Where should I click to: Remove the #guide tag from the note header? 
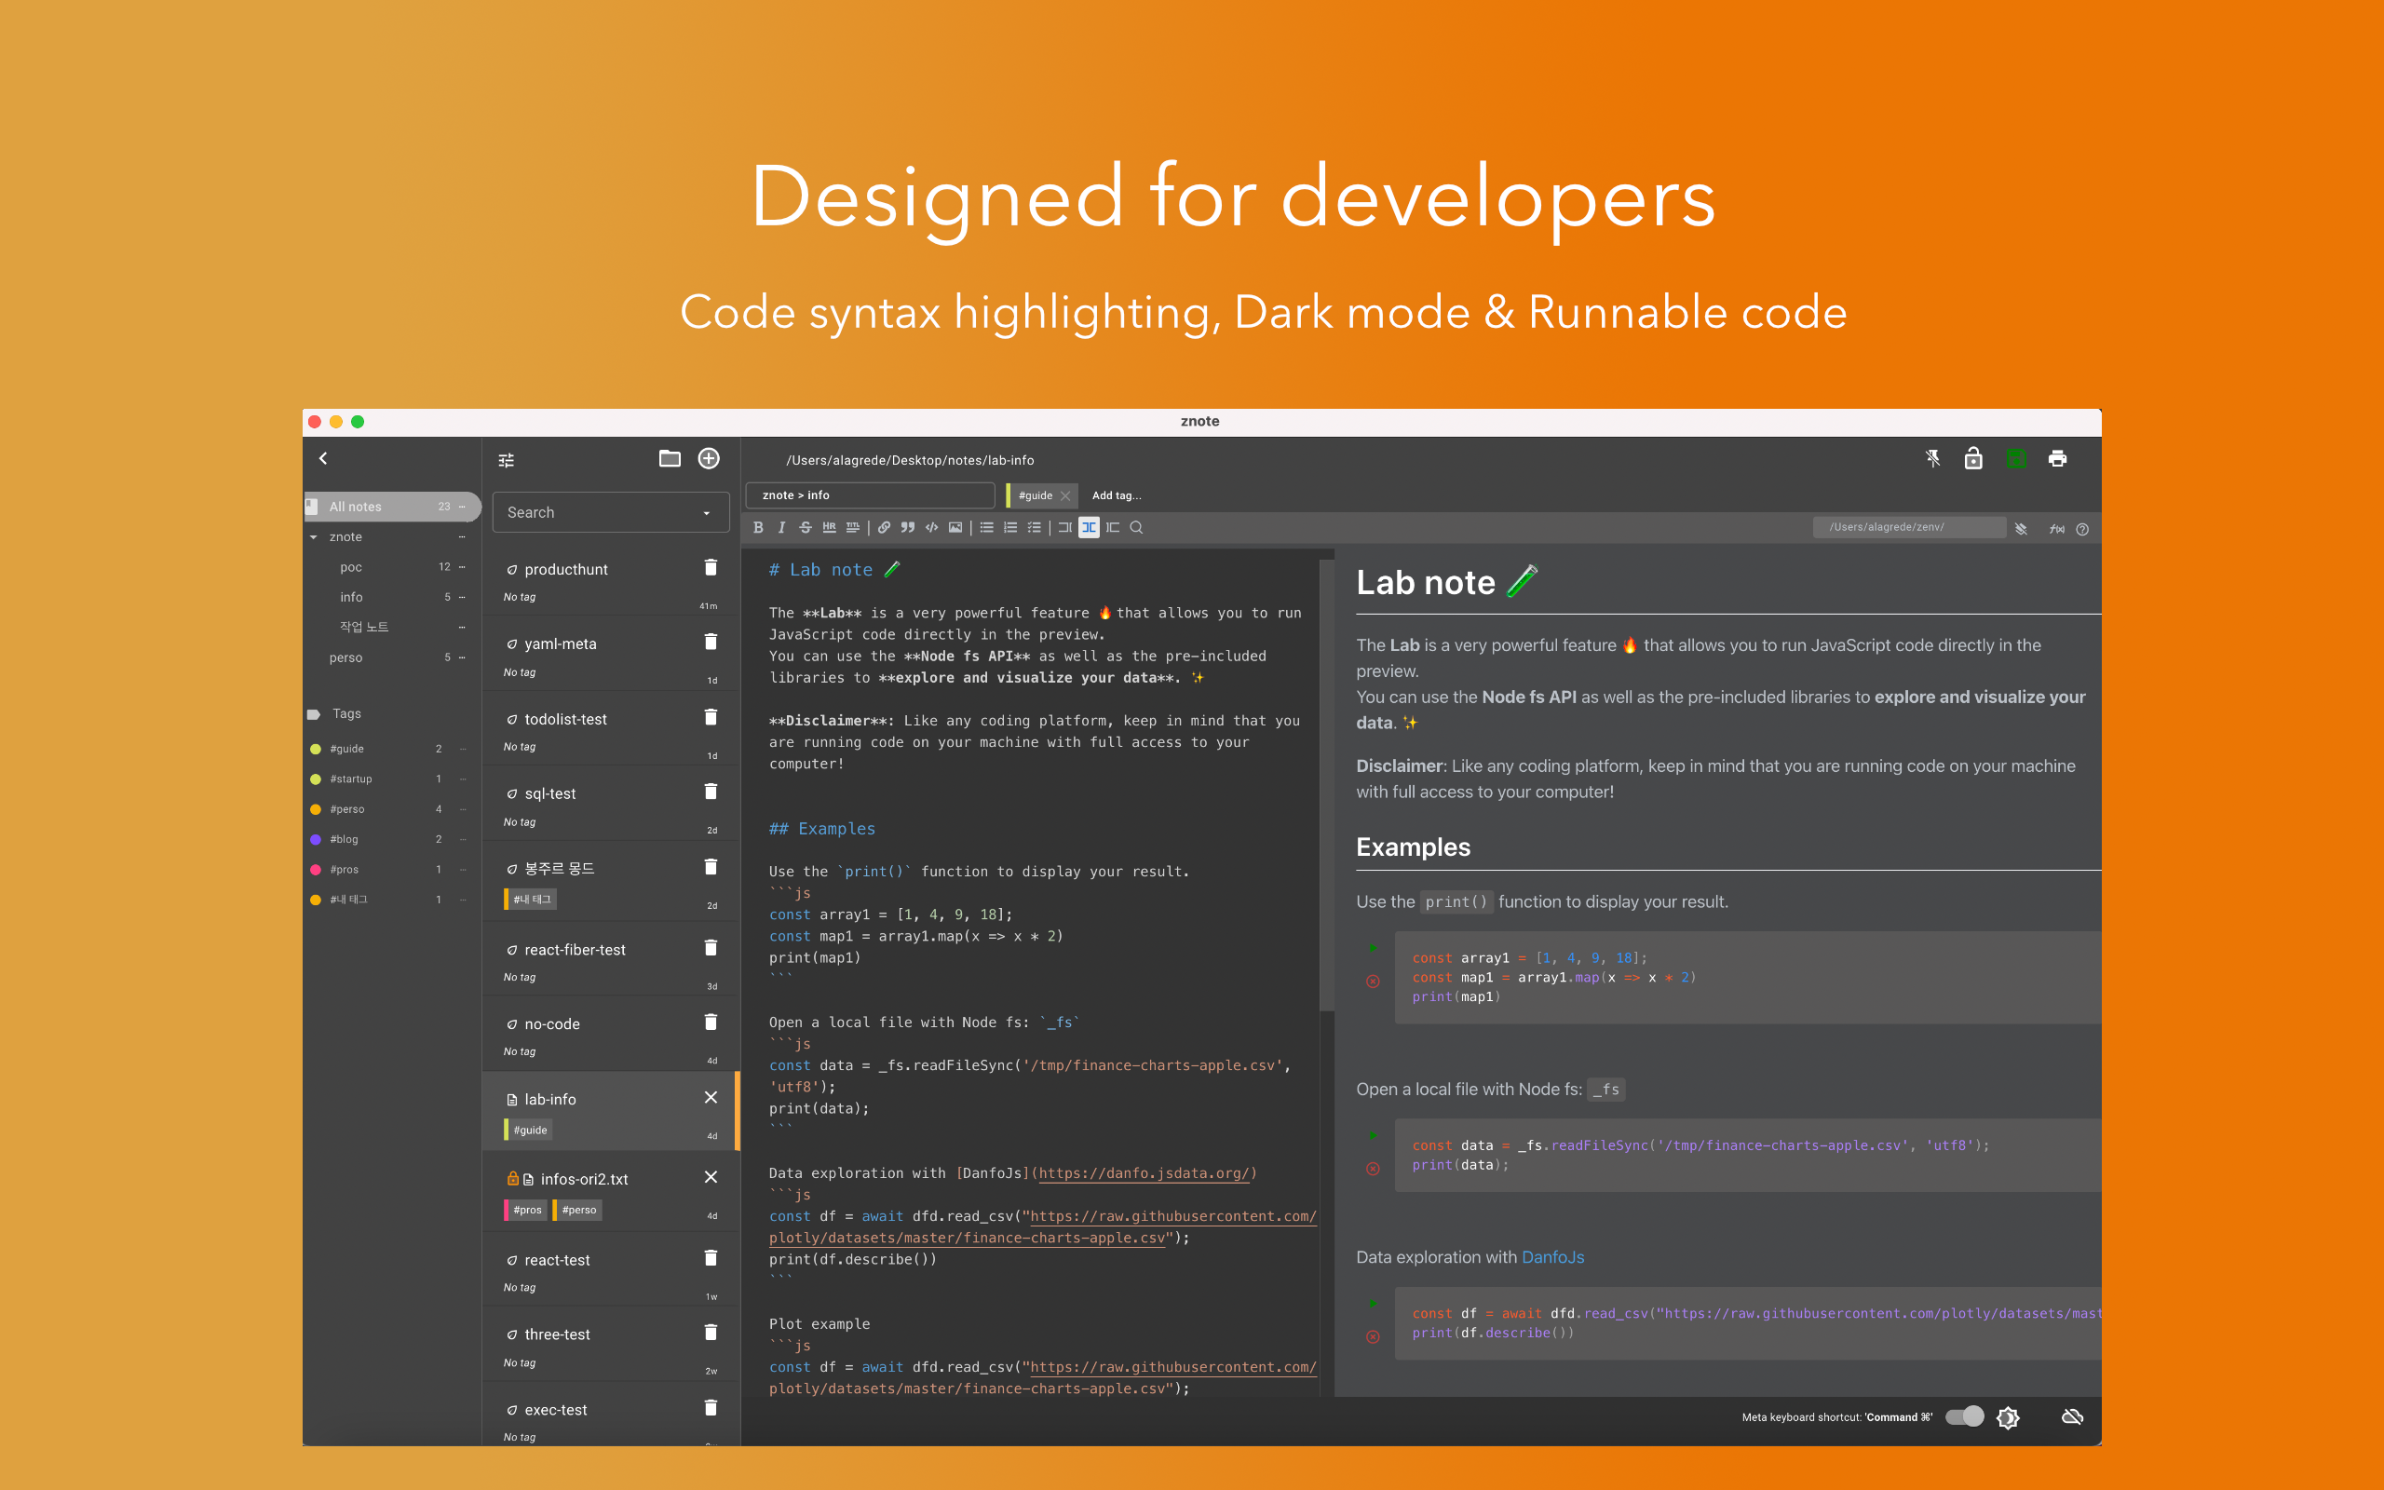[1065, 495]
